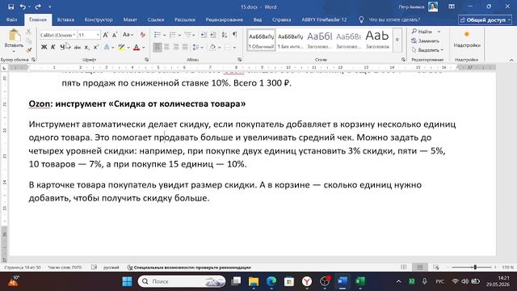Click the decrease indent icon
517x291 pixels.
[x=204, y=35]
